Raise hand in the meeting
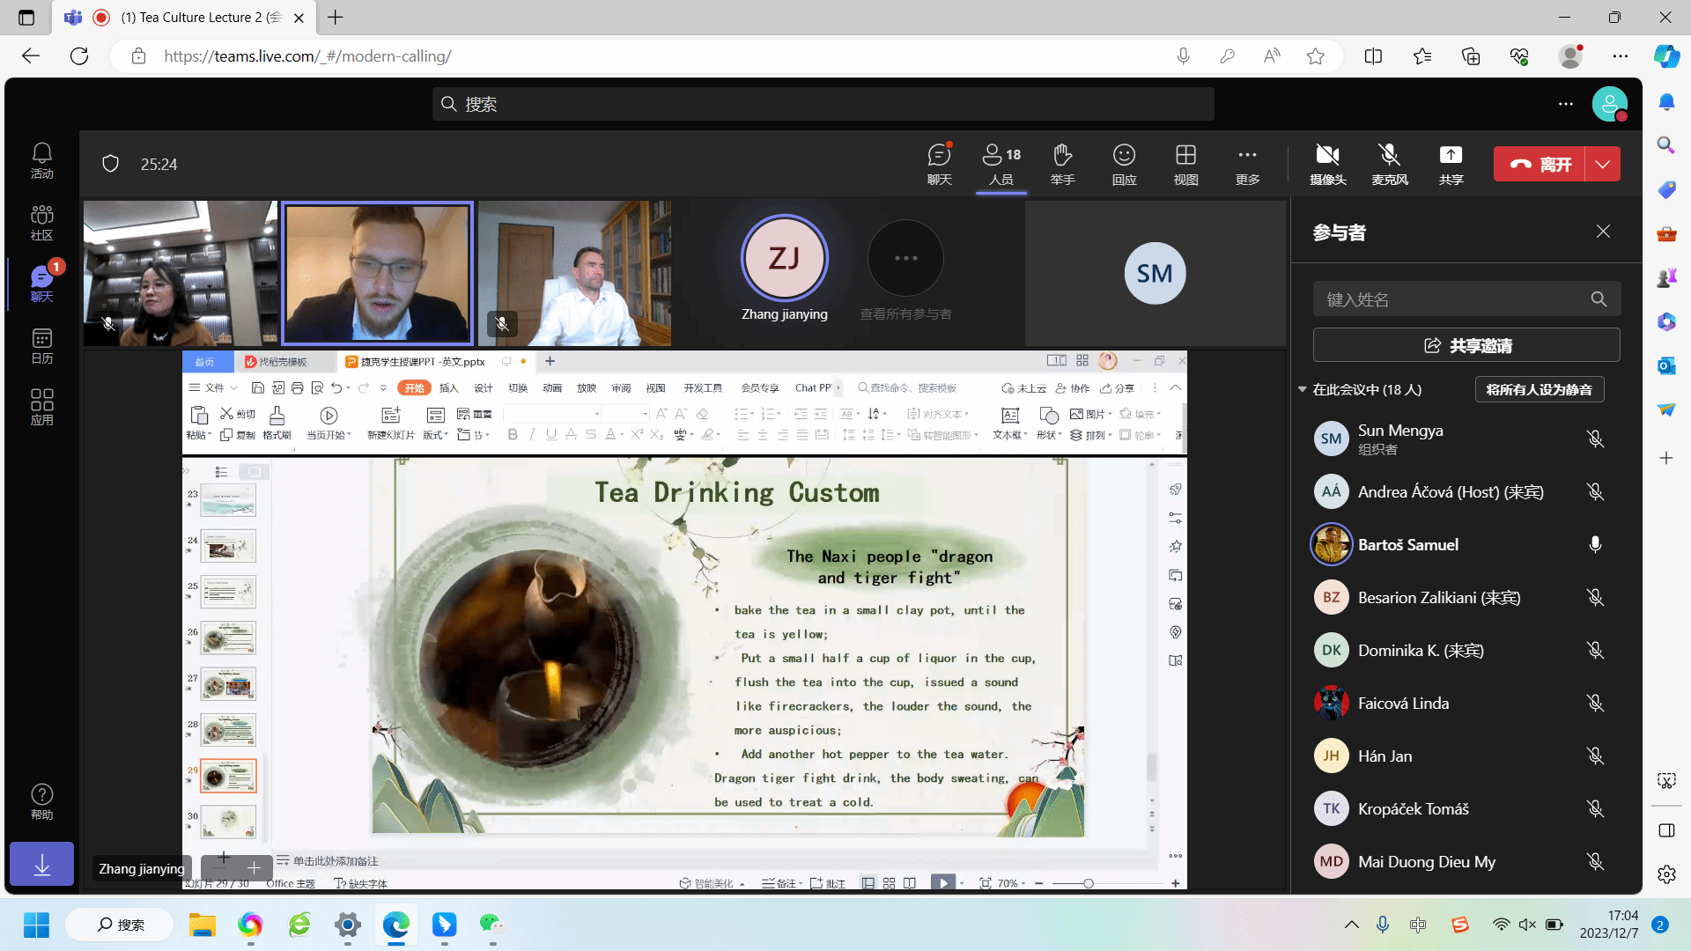 (1062, 164)
